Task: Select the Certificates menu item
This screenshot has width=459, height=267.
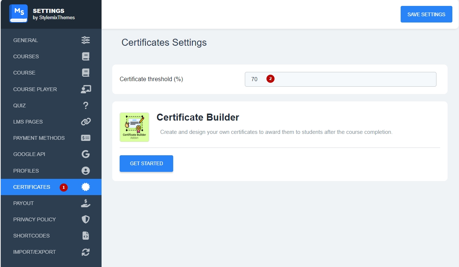Action: pyautogui.click(x=32, y=187)
